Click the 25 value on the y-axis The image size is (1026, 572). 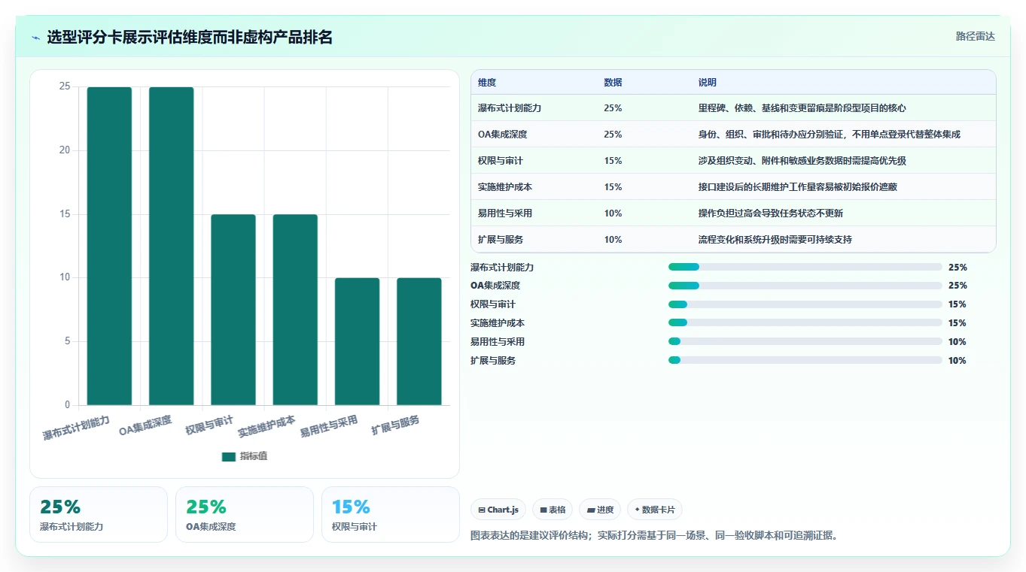65,86
